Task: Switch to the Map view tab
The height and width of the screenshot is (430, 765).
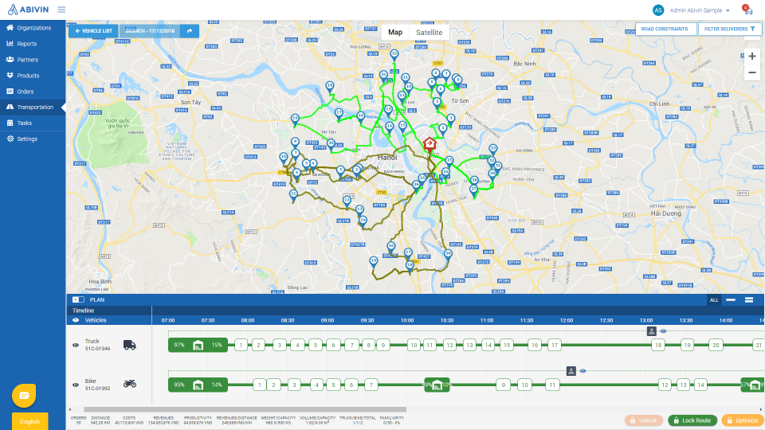Action: (x=395, y=32)
